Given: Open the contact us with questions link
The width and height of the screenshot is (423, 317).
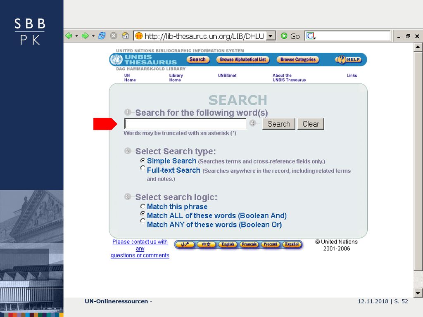Looking at the screenshot, I should point(140,248).
